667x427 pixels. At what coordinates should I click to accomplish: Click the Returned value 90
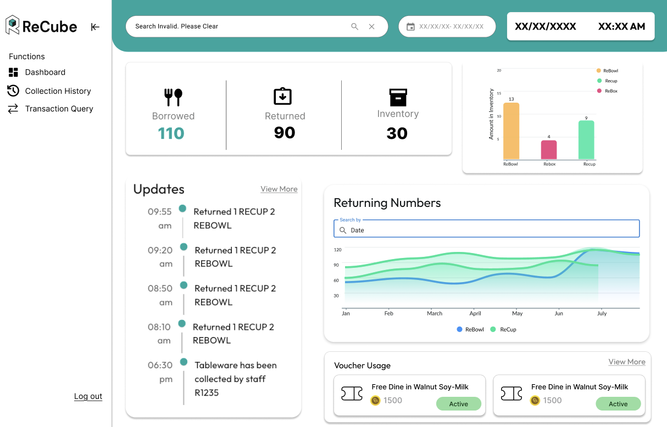coord(285,133)
